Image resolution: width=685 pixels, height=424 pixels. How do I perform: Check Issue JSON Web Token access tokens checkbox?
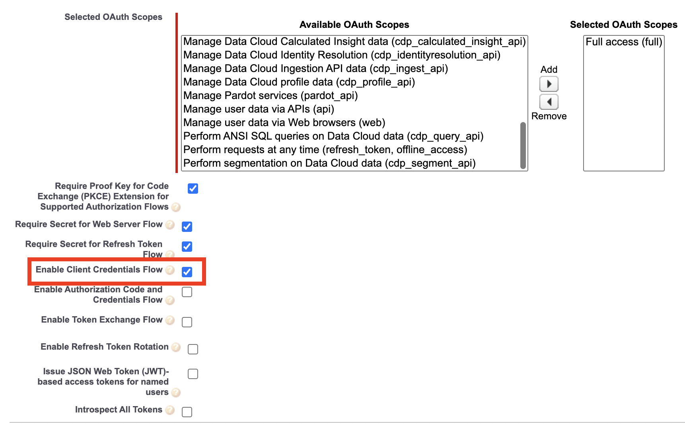193,374
